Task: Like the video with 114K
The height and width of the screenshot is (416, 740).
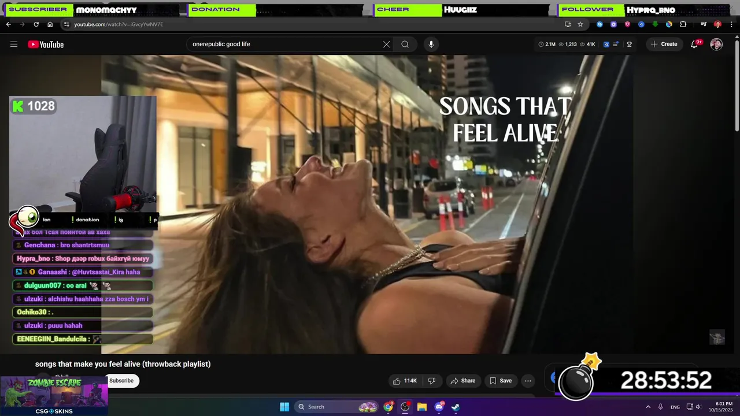Action: pos(405,381)
